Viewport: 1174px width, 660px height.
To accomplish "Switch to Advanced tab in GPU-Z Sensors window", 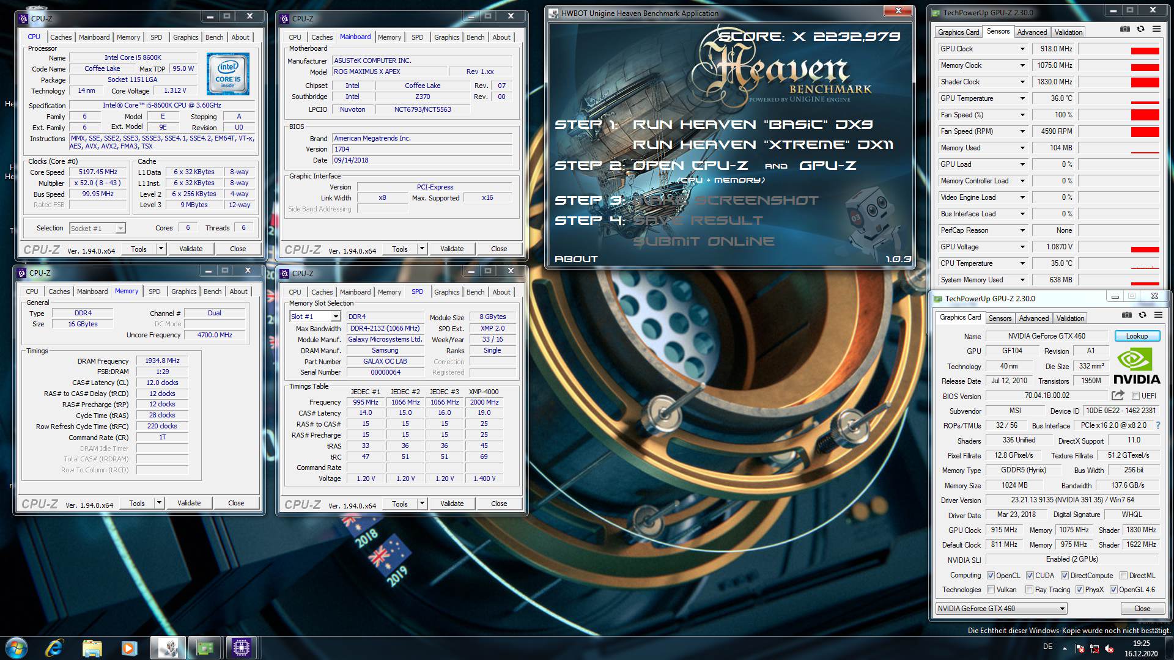I will pyautogui.click(x=1032, y=32).
